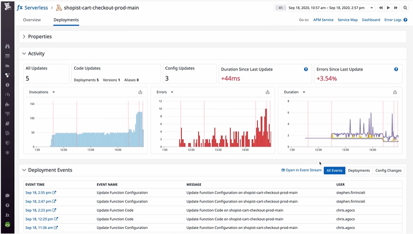Click the search magnifier icon
The image size is (413, 234).
(x=405, y=8)
